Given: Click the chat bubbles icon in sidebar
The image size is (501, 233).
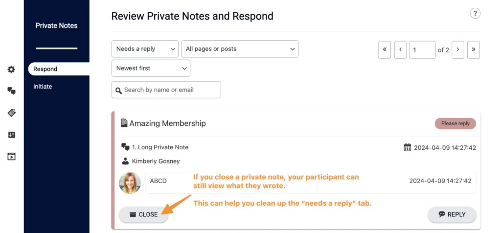Looking at the screenshot, I should tap(11, 91).
